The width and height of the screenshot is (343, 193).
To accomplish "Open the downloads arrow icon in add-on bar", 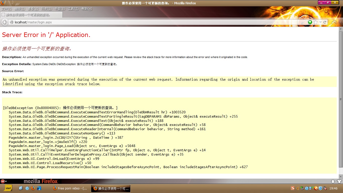I will [x=333, y=181].
